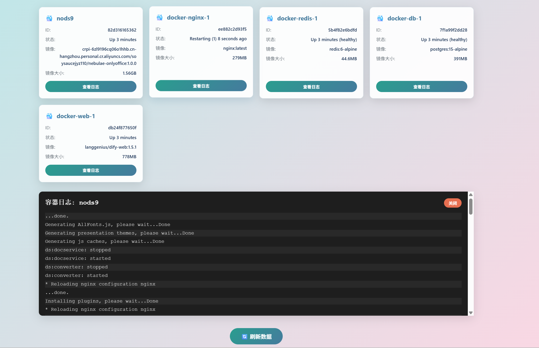Show logs for docker-redis-1

311,87
